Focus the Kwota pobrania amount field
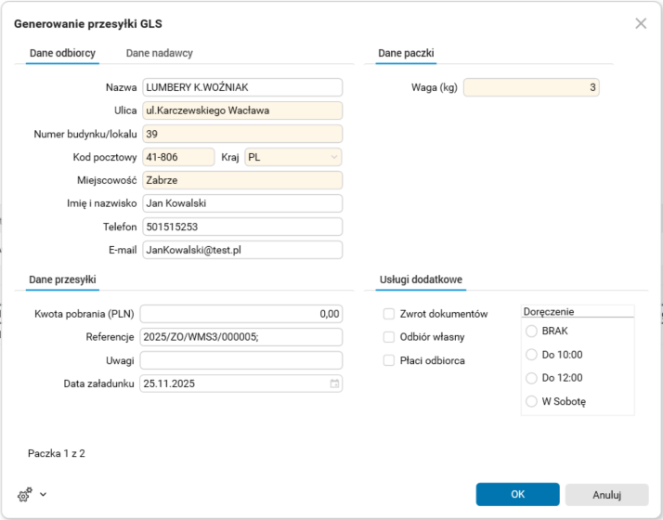Image resolution: width=663 pixels, height=520 pixels. click(241, 314)
